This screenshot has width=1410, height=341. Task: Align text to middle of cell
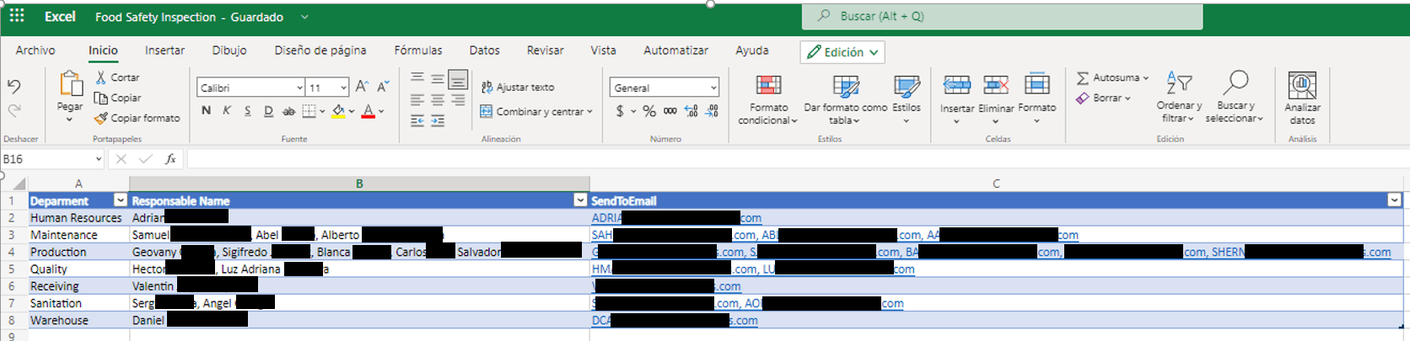438,78
